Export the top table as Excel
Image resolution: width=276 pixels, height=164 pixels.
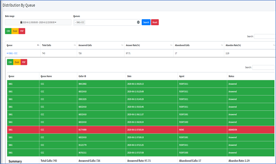click(x=15, y=31)
